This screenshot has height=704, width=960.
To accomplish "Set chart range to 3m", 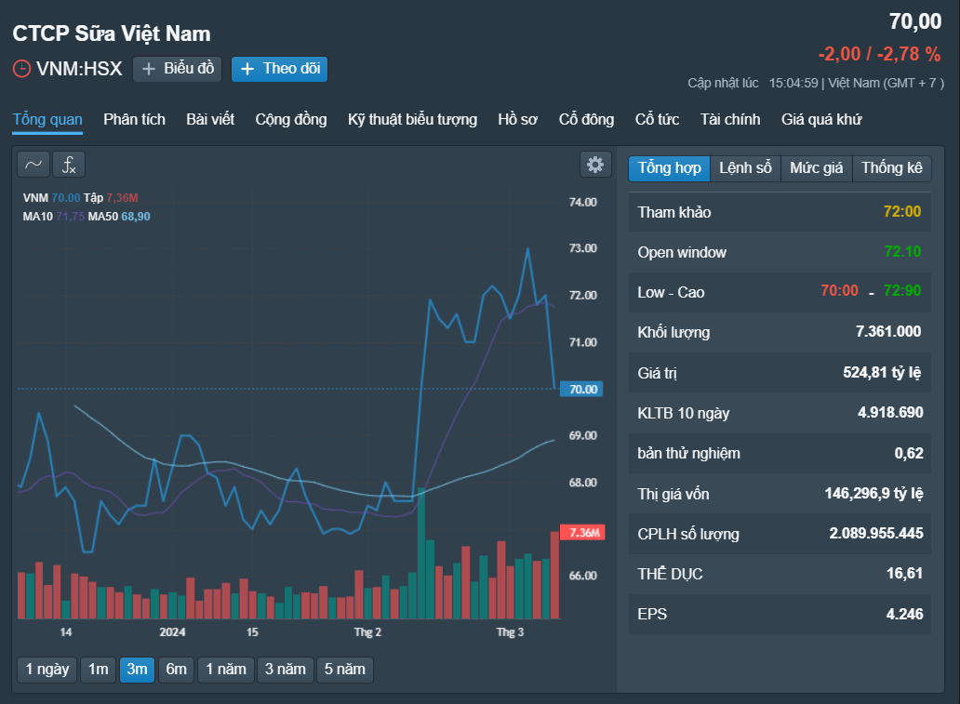I will click(x=137, y=670).
